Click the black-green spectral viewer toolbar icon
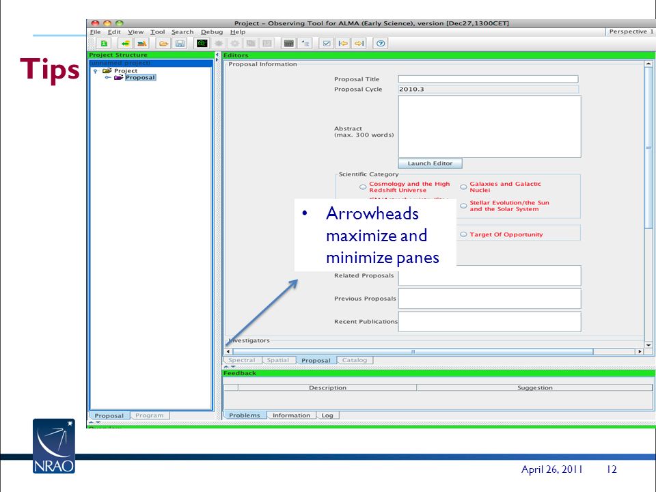This screenshot has width=656, height=492. click(202, 44)
